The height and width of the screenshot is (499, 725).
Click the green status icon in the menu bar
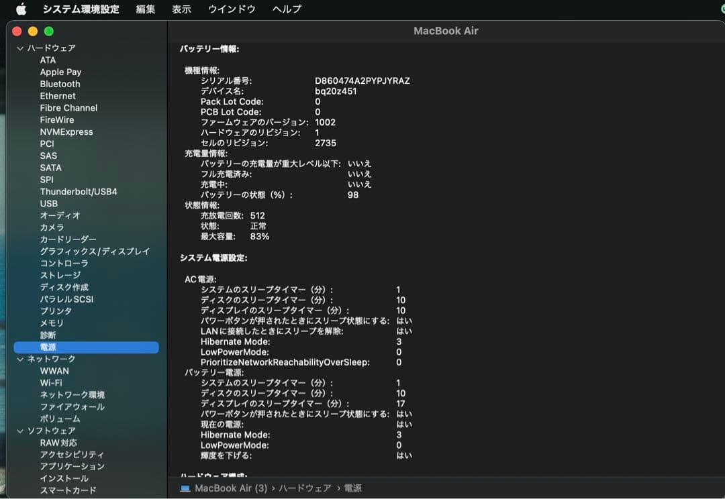click(720, 9)
